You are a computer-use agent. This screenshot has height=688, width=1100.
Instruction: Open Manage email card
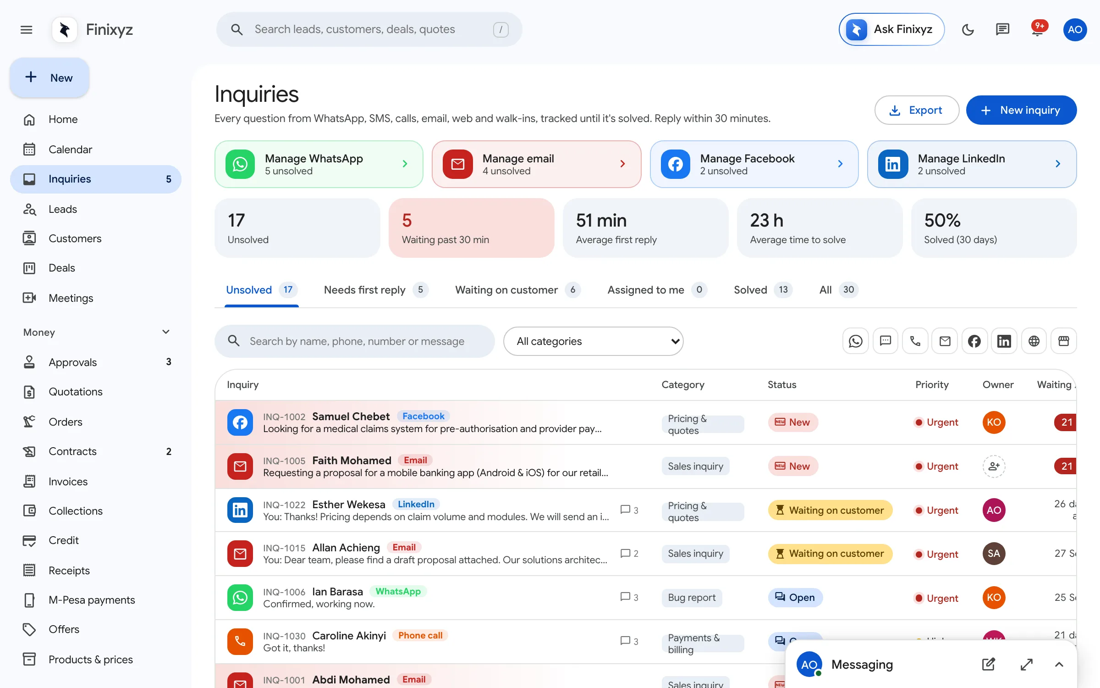pos(536,164)
